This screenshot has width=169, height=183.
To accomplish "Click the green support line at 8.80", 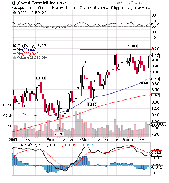I will (x=119, y=72).
